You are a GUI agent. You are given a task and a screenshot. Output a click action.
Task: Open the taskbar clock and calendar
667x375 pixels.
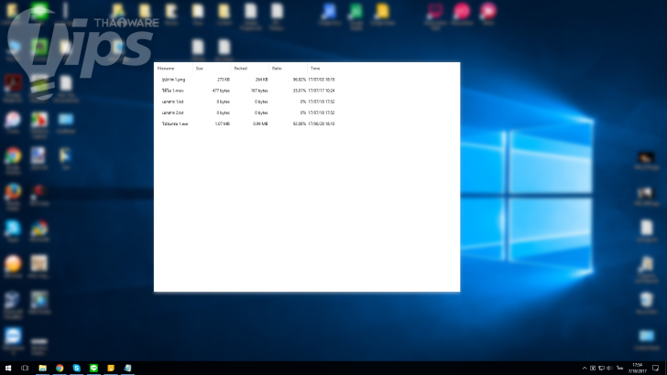pos(638,368)
